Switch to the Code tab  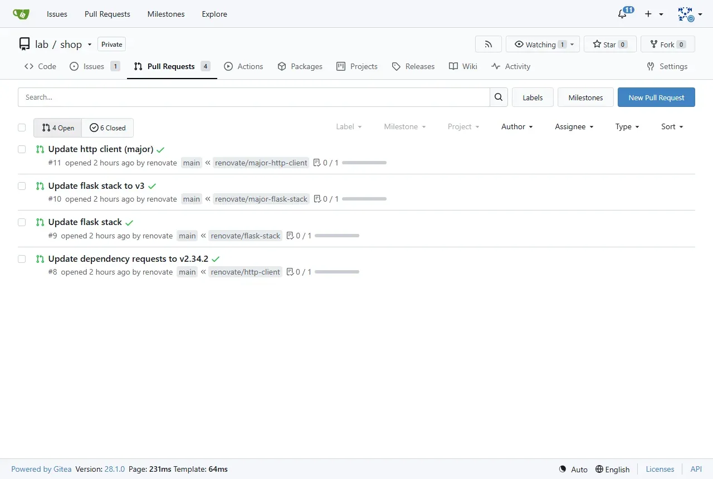41,66
